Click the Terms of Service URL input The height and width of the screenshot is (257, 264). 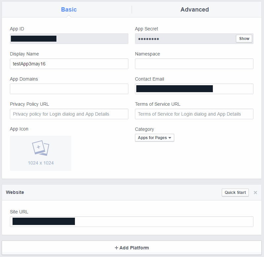pyautogui.click(x=194, y=114)
